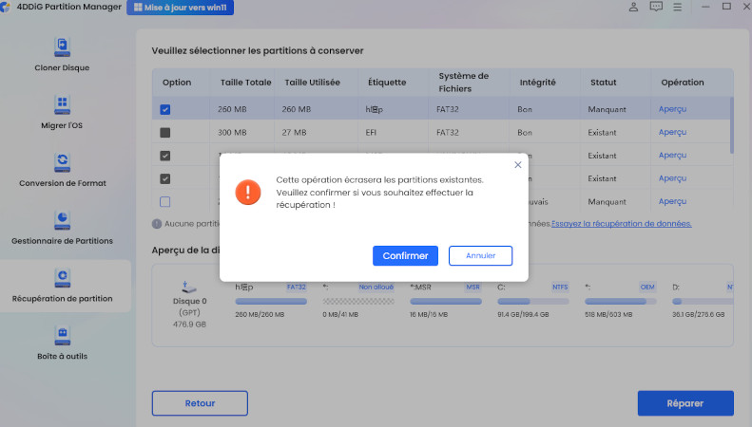Screen dimensions: 752x427
Task: Open Gestionnaire de Partitions
Action: (63, 228)
